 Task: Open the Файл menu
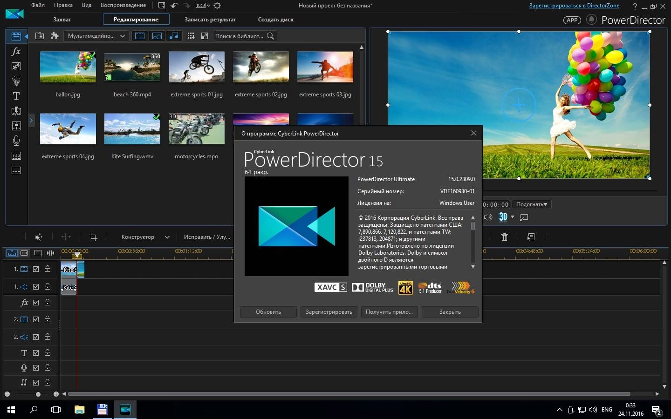pyautogui.click(x=38, y=5)
